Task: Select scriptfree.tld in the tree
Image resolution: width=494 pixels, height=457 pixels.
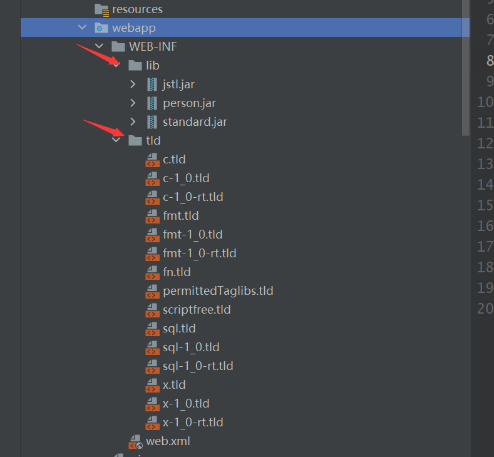Action: [197, 310]
